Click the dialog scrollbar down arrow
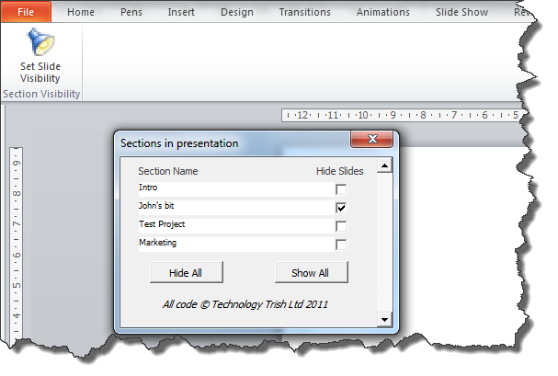Screen dimensions: 558x376 (x=384, y=319)
